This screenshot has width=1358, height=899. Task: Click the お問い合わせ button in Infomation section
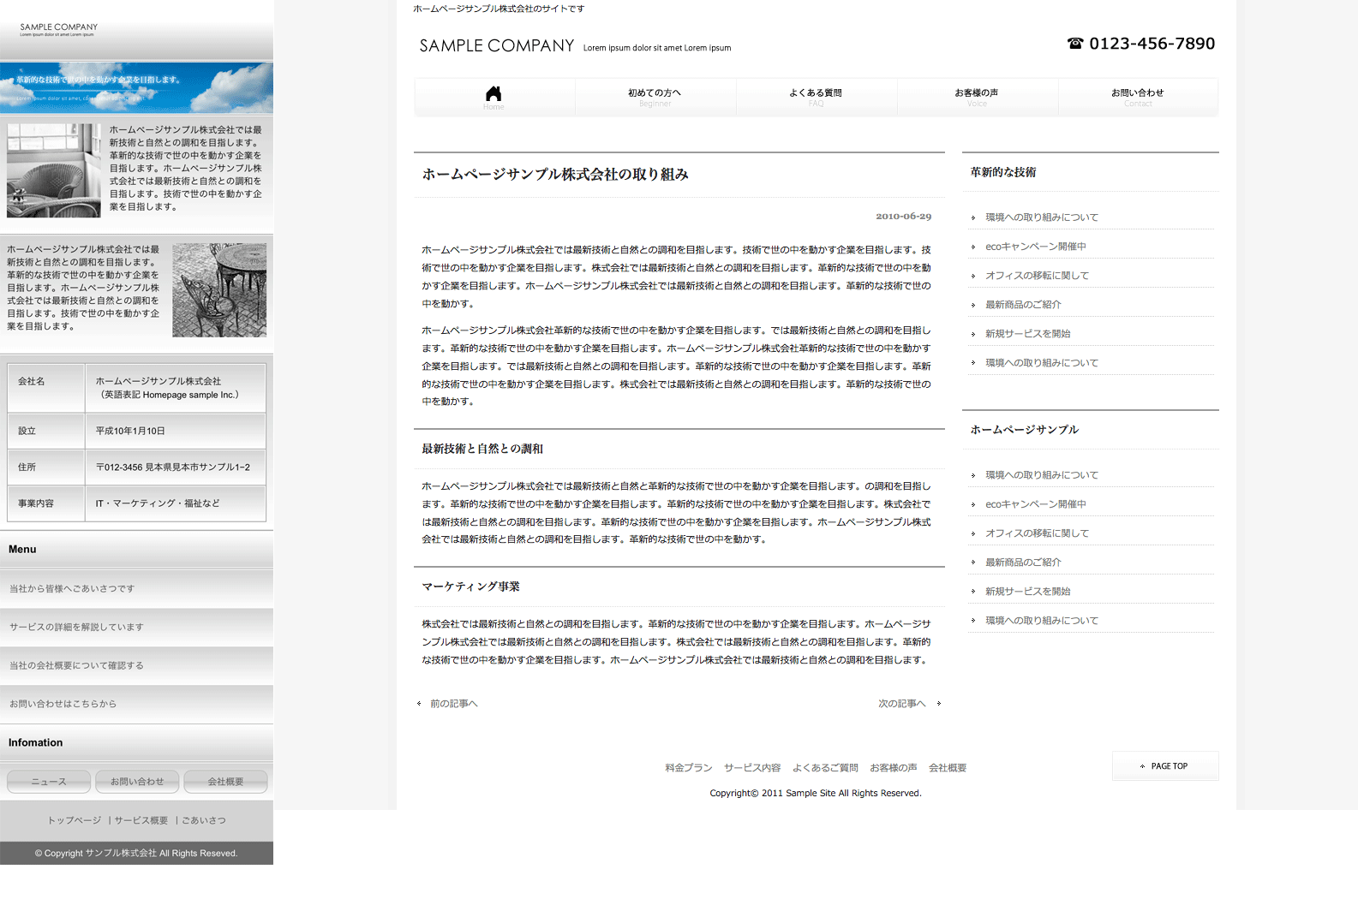[x=137, y=782]
